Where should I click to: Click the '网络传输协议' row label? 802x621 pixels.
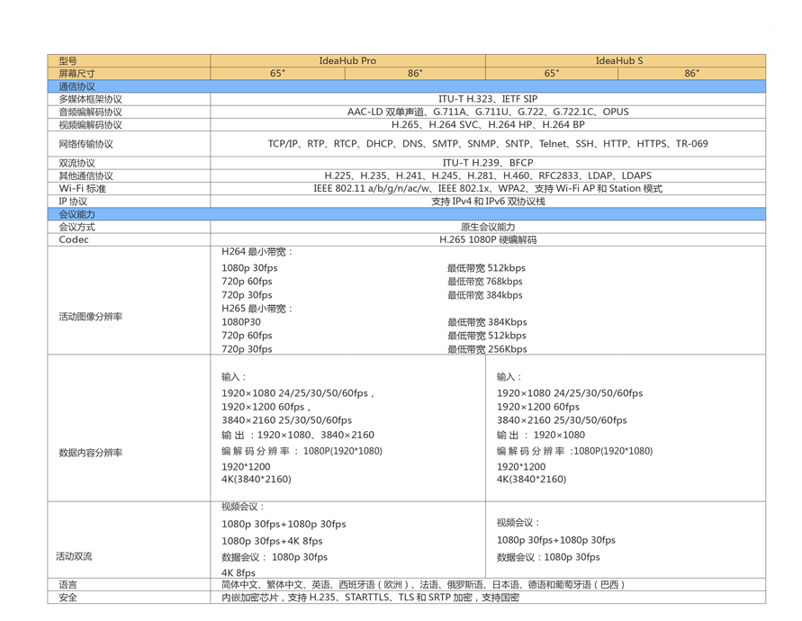tap(86, 144)
